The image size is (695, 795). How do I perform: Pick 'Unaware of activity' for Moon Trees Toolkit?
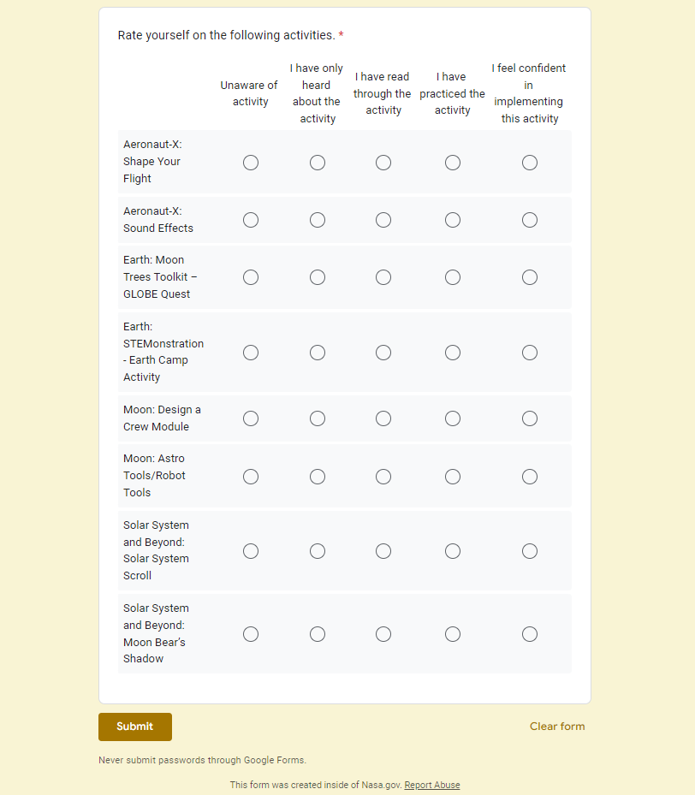click(251, 277)
